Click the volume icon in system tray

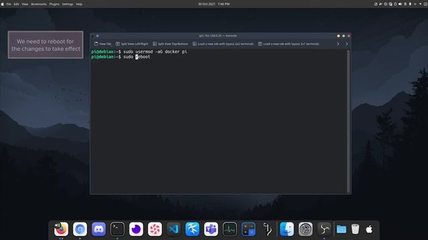click(x=400, y=4)
